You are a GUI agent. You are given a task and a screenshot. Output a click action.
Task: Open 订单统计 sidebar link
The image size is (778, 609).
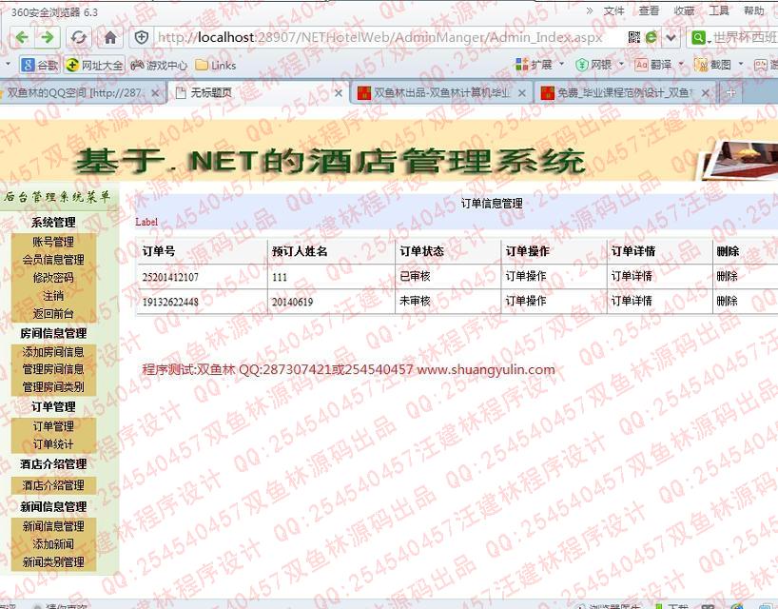click(53, 444)
